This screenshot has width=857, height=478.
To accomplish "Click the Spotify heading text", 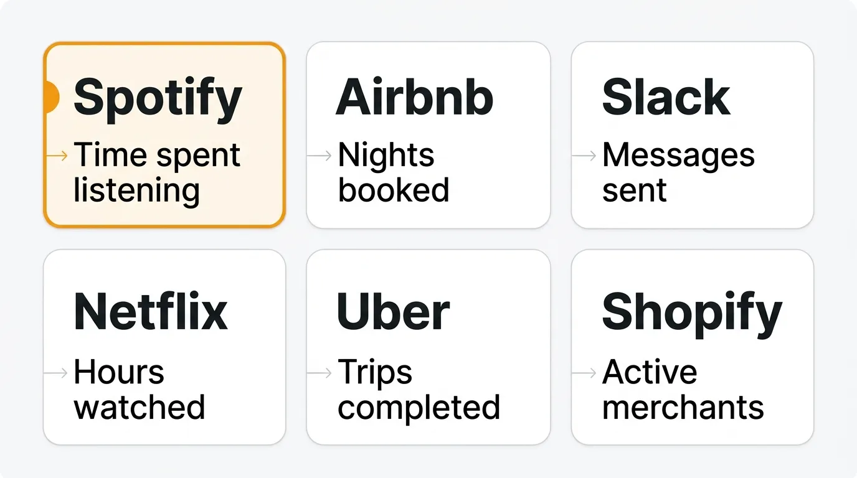I will click(158, 98).
